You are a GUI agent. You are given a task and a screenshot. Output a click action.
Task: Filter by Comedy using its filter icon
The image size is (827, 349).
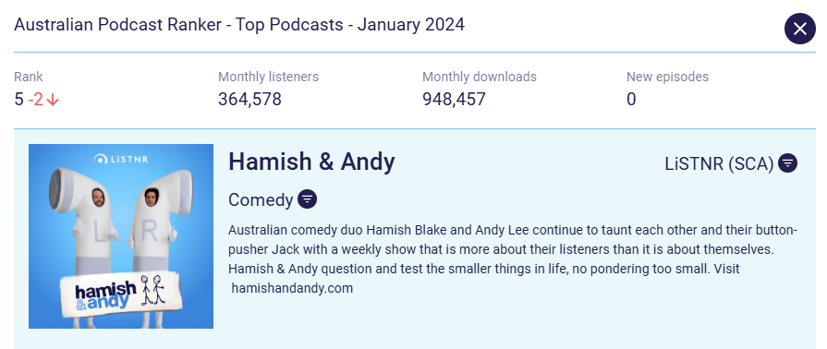308,199
